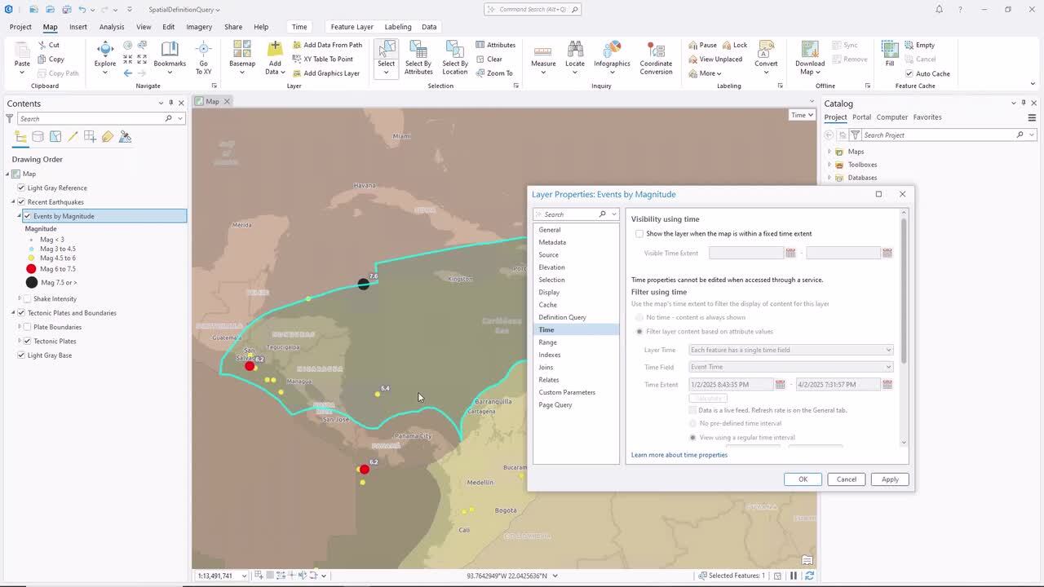
Task: Click the Select By Attributes icon
Action: pyautogui.click(x=418, y=51)
